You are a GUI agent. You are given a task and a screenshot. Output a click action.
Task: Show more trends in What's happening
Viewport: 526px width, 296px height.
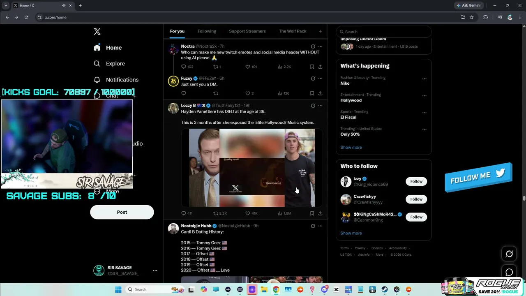pos(351,148)
